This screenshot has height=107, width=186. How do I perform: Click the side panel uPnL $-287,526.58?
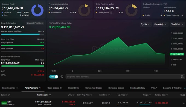tap(38, 75)
